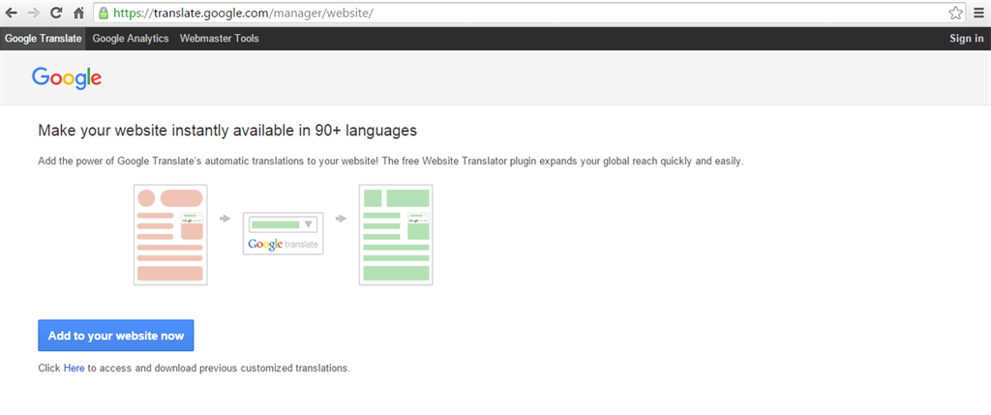Open Webmaster Tools from the top bar

click(220, 39)
